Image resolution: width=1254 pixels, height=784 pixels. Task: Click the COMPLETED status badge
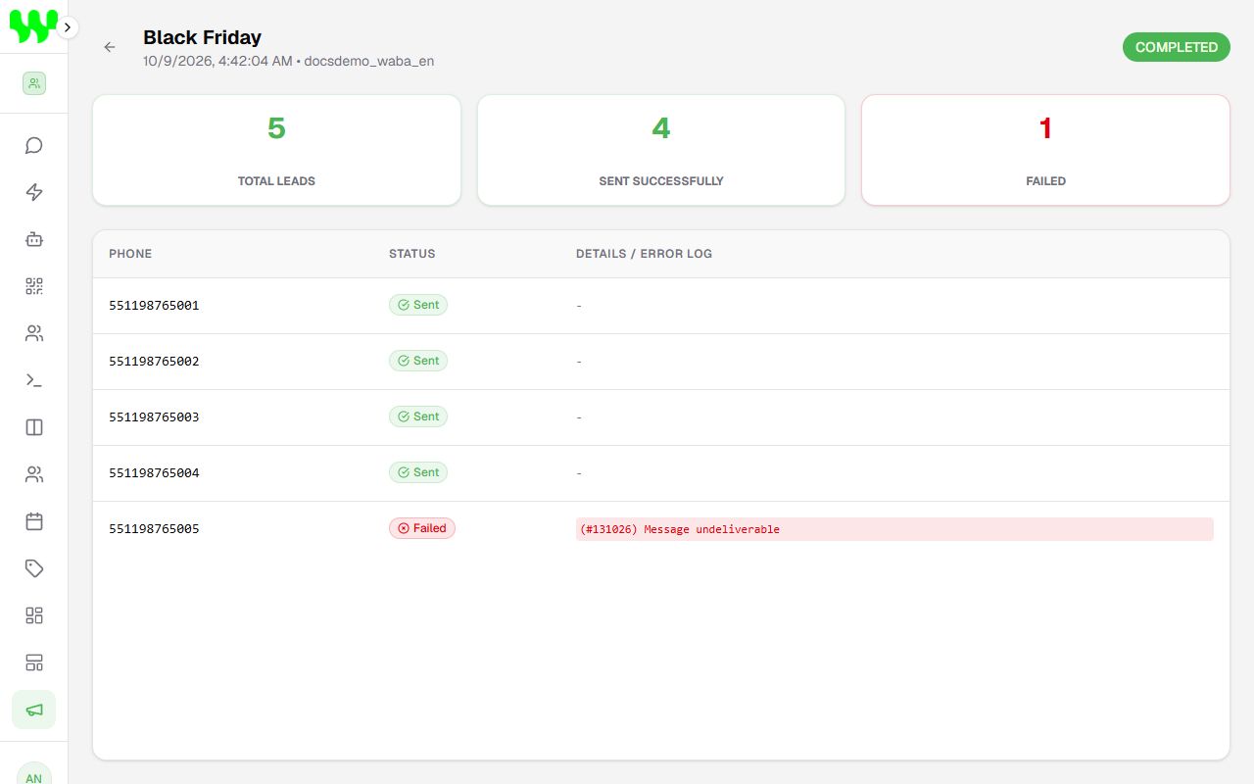(x=1177, y=47)
